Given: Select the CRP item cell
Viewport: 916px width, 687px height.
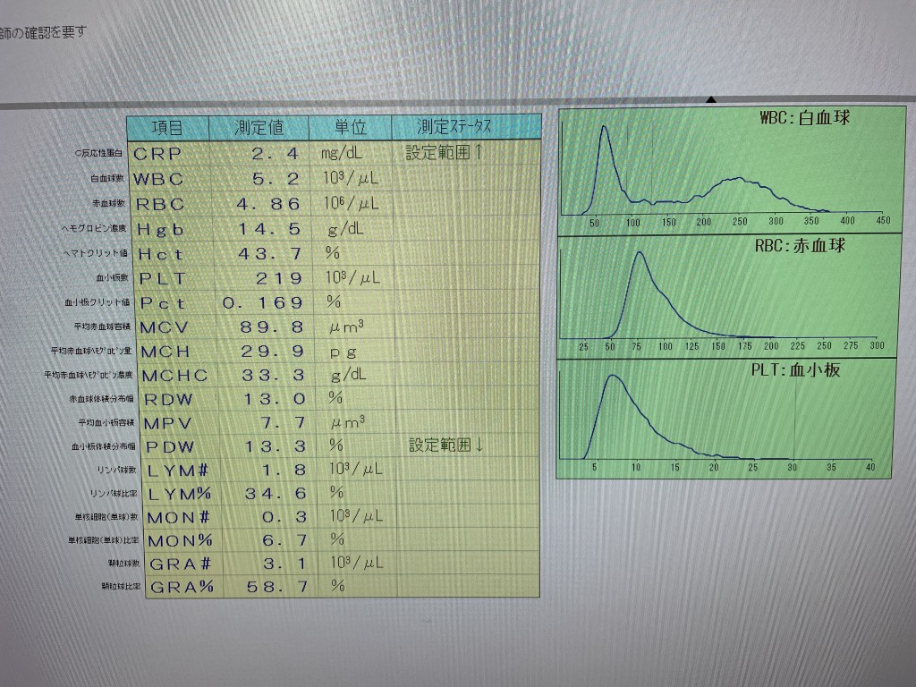Looking at the screenshot, I should click(169, 154).
